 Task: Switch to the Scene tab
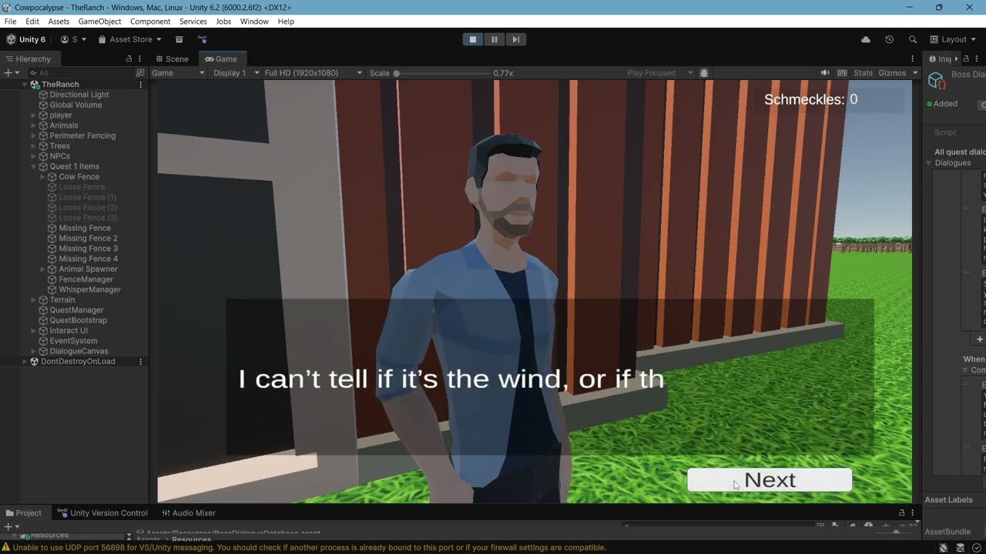(x=173, y=58)
